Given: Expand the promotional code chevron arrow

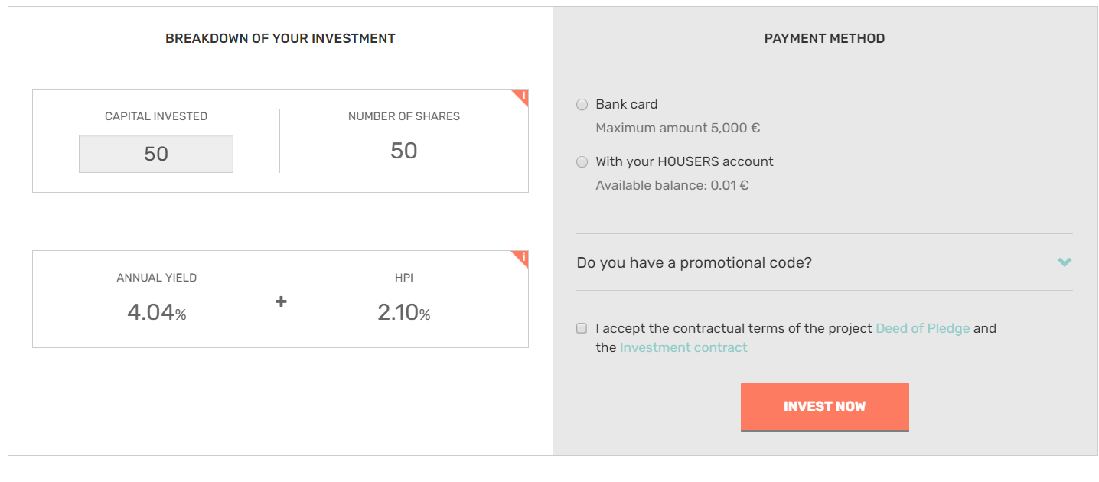Looking at the screenshot, I should 1064,262.
